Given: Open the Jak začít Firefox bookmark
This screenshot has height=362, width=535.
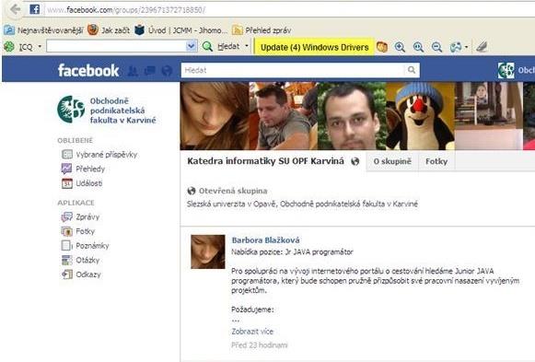Looking at the screenshot, I should (x=109, y=30).
